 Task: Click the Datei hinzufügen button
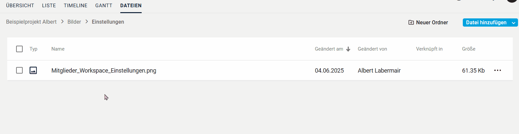click(x=486, y=22)
